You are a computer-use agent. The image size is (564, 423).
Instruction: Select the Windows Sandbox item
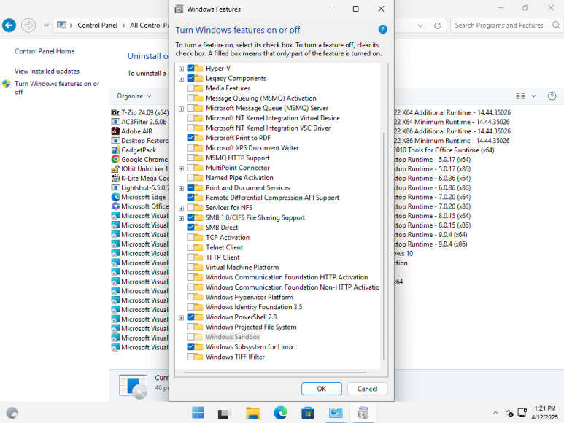point(232,337)
